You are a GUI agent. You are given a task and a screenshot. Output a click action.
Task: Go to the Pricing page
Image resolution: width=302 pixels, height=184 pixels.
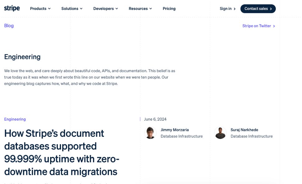[169, 9]
